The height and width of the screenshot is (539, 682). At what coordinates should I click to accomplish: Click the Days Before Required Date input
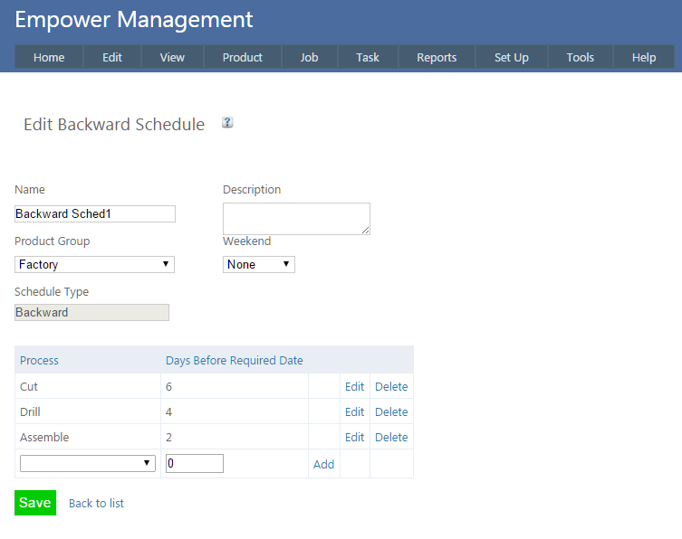pos(195,463)
